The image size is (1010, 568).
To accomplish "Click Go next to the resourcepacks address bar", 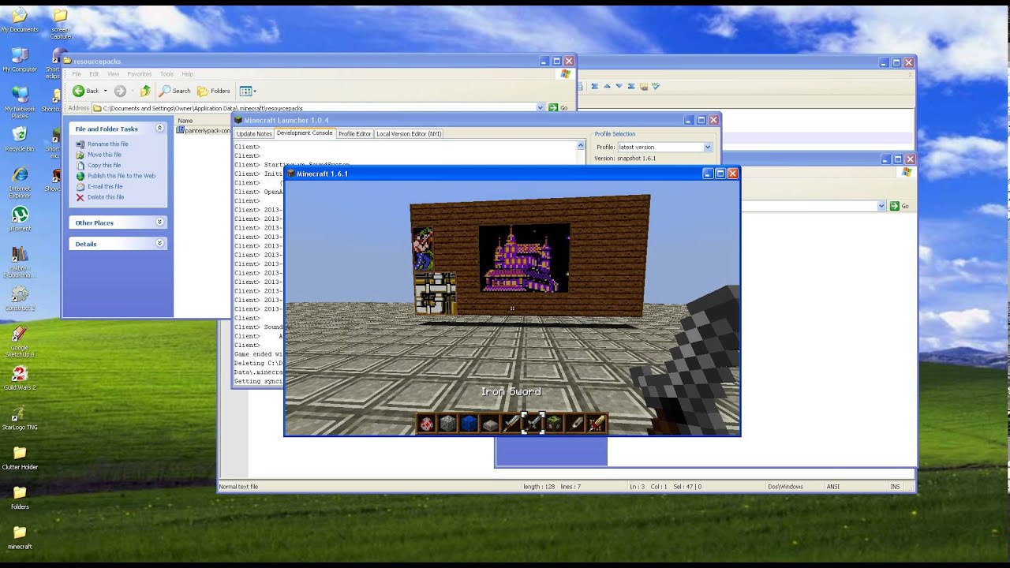I will tap(558, 108).
